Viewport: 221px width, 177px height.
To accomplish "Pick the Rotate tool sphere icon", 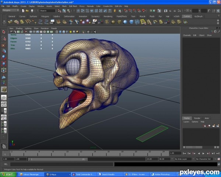I will tap(4, 58).
